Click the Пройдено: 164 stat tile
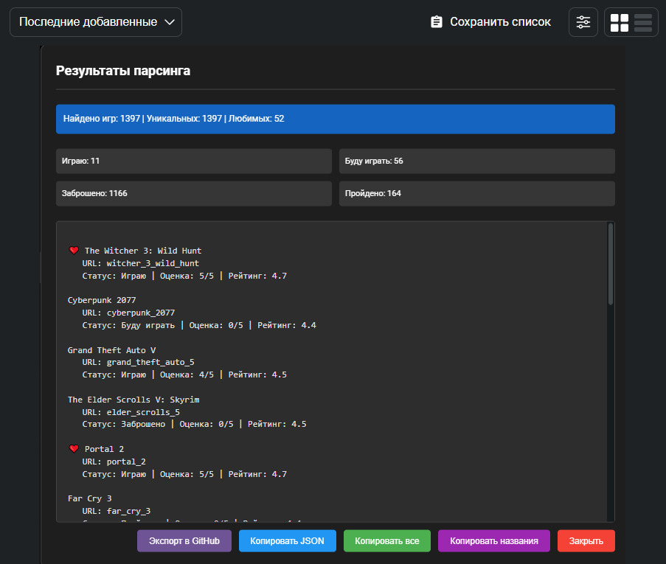This screenshot has width=666, height=564. point(476,193)
